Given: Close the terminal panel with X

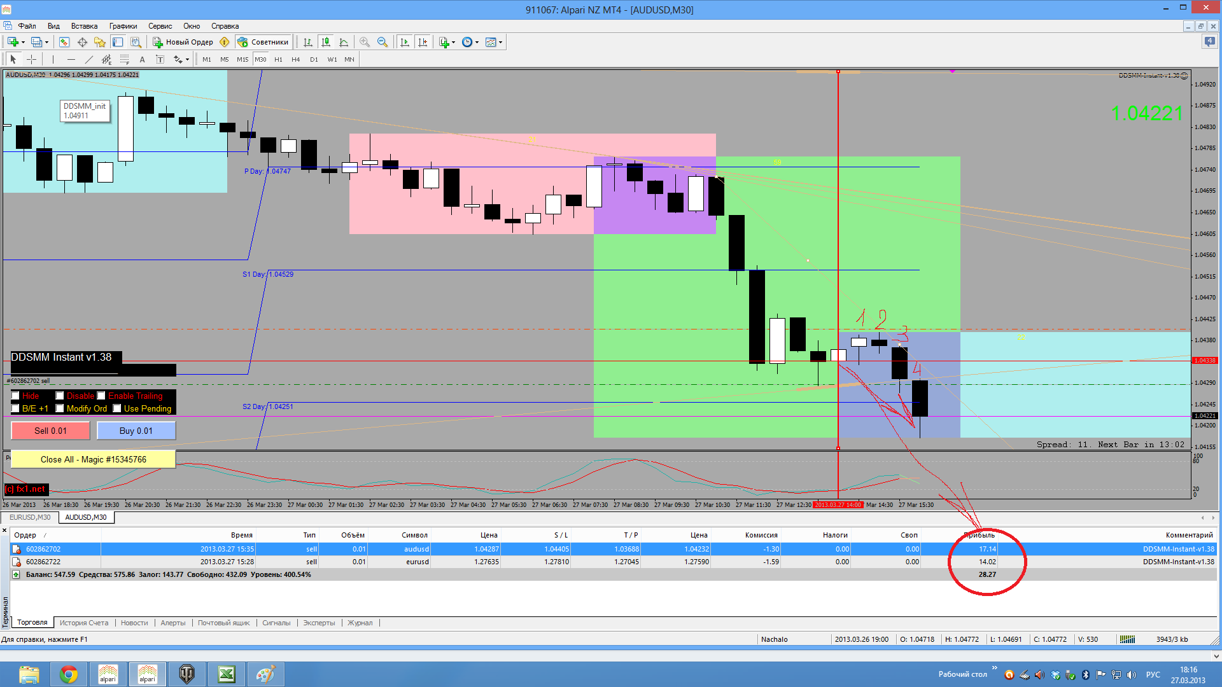Looking at the screenshot, I should [4, 531].
